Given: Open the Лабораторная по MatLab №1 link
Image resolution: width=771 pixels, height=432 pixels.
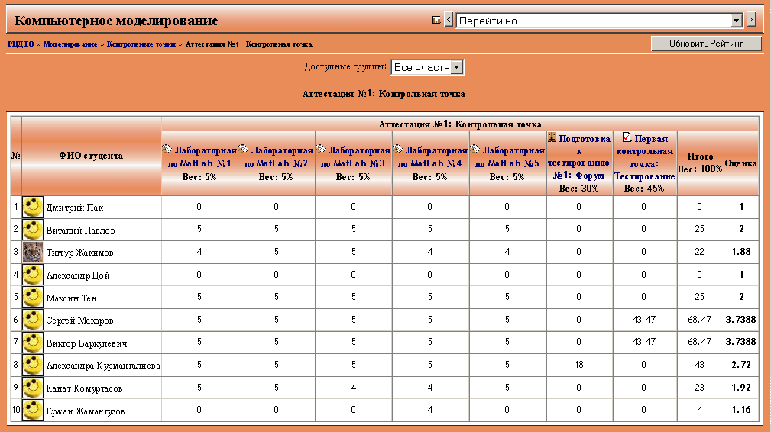Looking at the screenshot, I should click(202, 157).
